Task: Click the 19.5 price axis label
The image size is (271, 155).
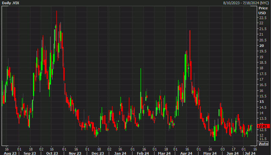Action: pos(263,51)
